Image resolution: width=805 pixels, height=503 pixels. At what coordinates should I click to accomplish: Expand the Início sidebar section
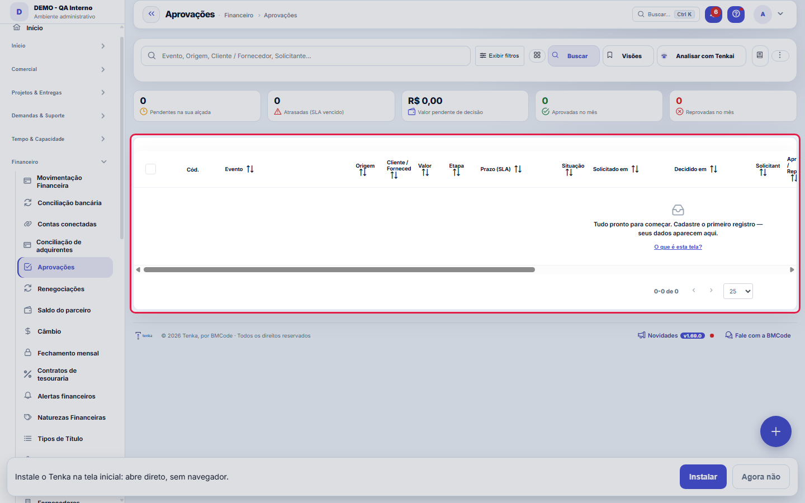click(58, 46)
